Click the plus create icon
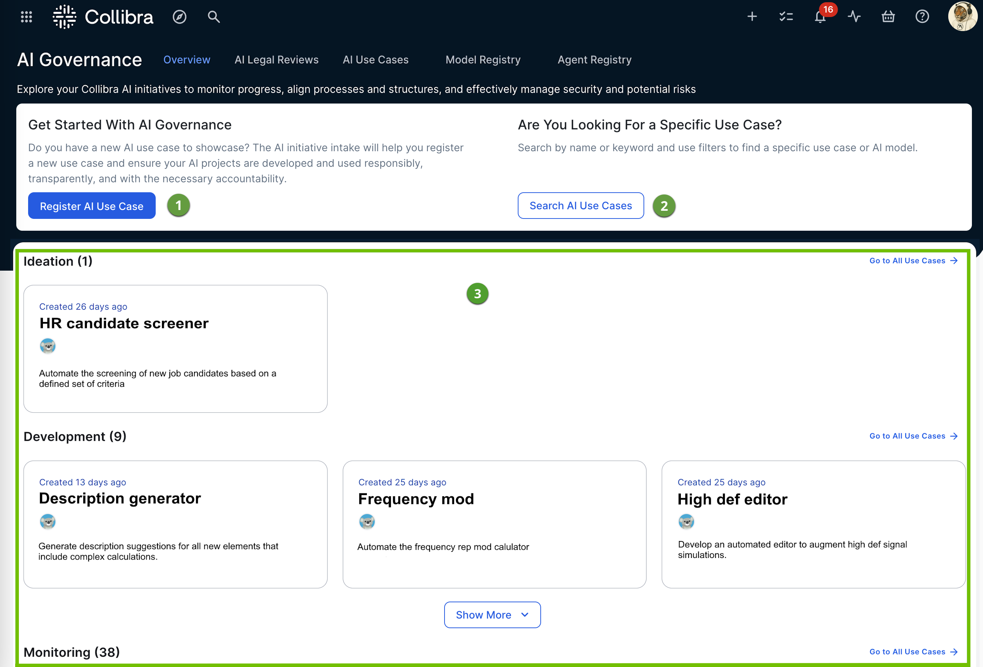The image size is (983, 667). coord(751,17)
